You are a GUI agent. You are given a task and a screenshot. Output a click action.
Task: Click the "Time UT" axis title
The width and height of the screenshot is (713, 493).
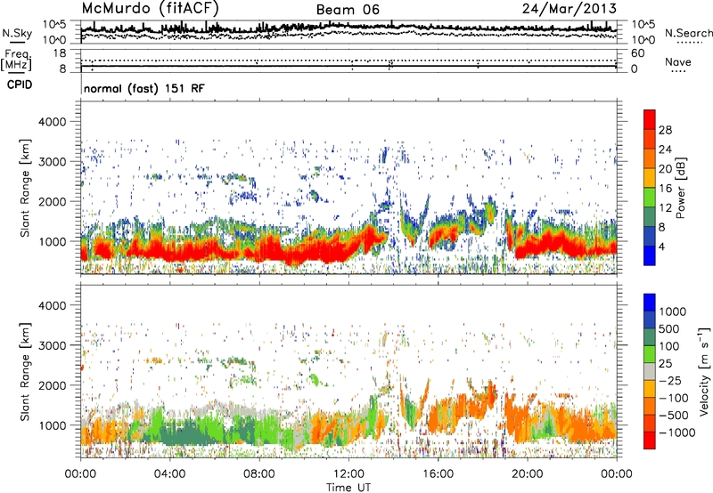click(x=348, y=488)
